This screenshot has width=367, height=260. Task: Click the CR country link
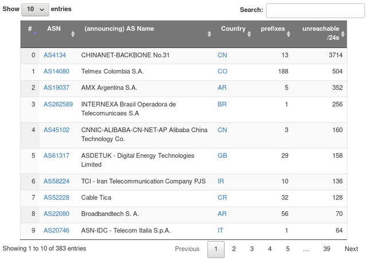pyautogui.click(x=222, y=197)
